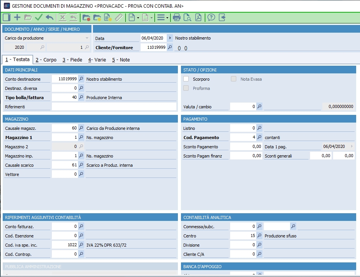
Task: Click lookup magnifier next to Causale magazz.
Action: (x=81, y=128)
